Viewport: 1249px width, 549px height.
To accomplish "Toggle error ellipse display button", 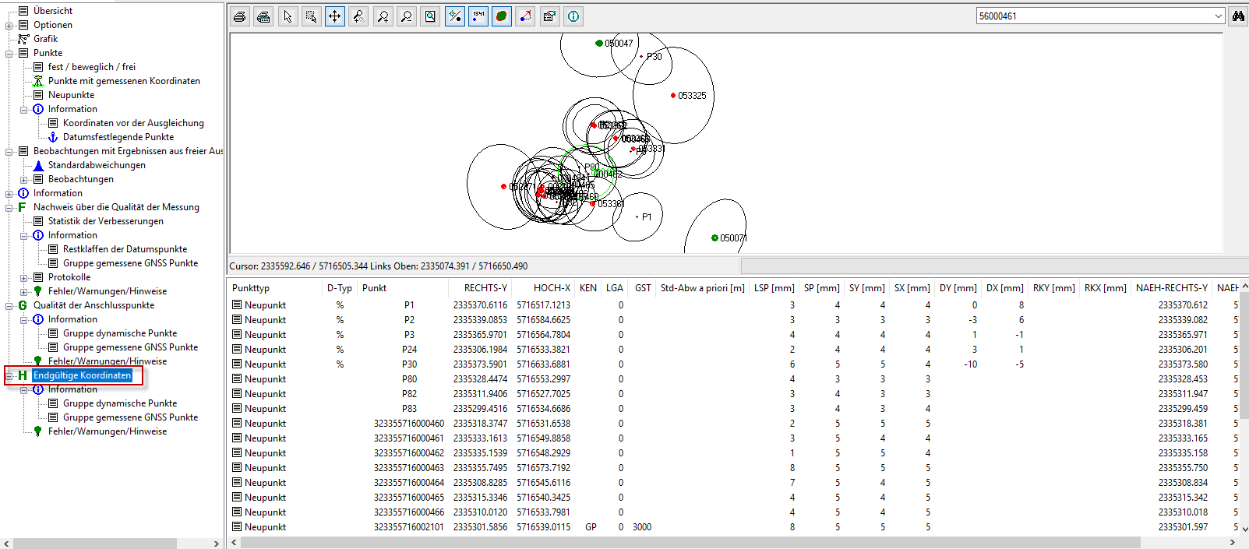I will 502,16.
